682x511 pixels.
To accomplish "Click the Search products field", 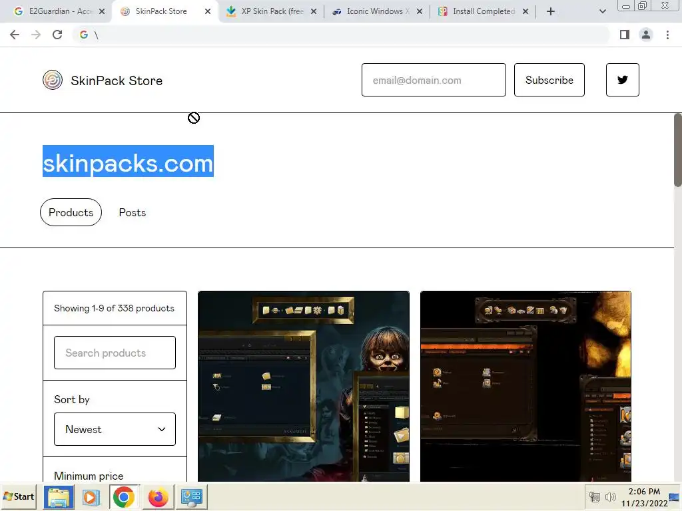I will point(115,353).
